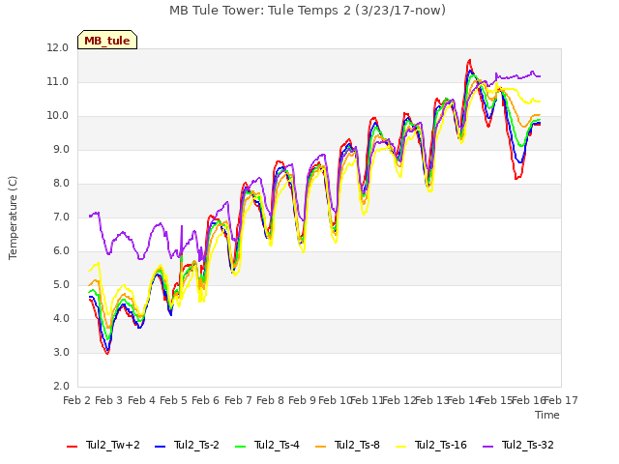Click the chart title text
Viewport: 619px width, 464px height.
click(x=308, y=11)
